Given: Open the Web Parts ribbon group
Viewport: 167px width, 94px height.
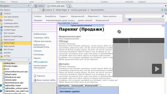Looking at the screenshot, I should pyautogui.click(x=129, y=2).
